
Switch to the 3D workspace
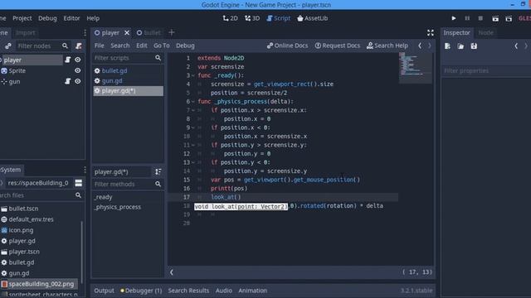click(x=252, y=18)
